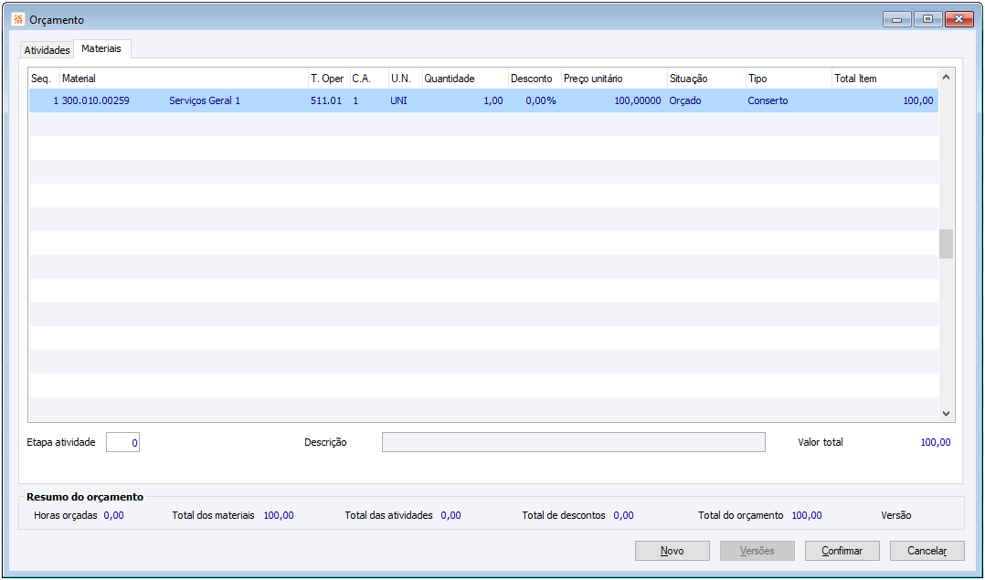The height and width of the screenshot is (580, 985).
Task: Click the Versões button
Action: pyautogui.click(x=757, y=551)
